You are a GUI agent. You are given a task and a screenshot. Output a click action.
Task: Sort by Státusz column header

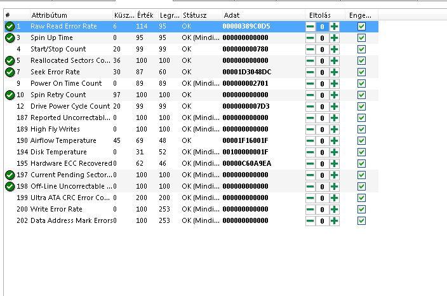pos(201,15)
